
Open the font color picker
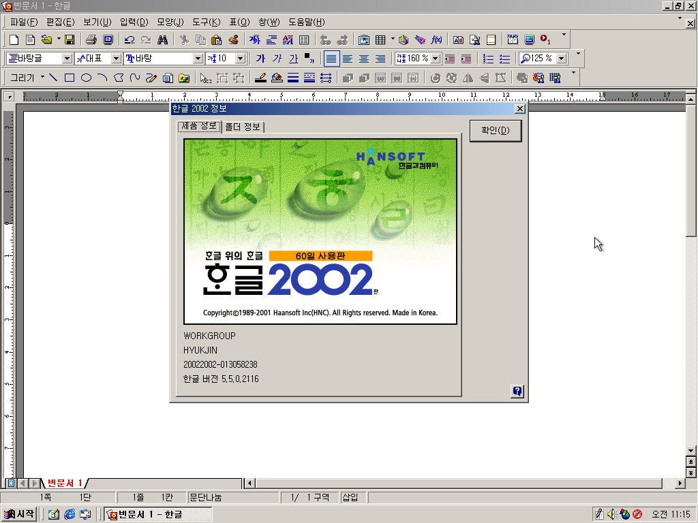coord(309,58)
